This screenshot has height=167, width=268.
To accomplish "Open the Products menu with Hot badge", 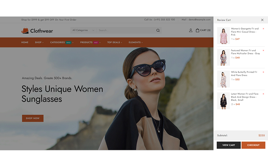I will coord(90,42).
